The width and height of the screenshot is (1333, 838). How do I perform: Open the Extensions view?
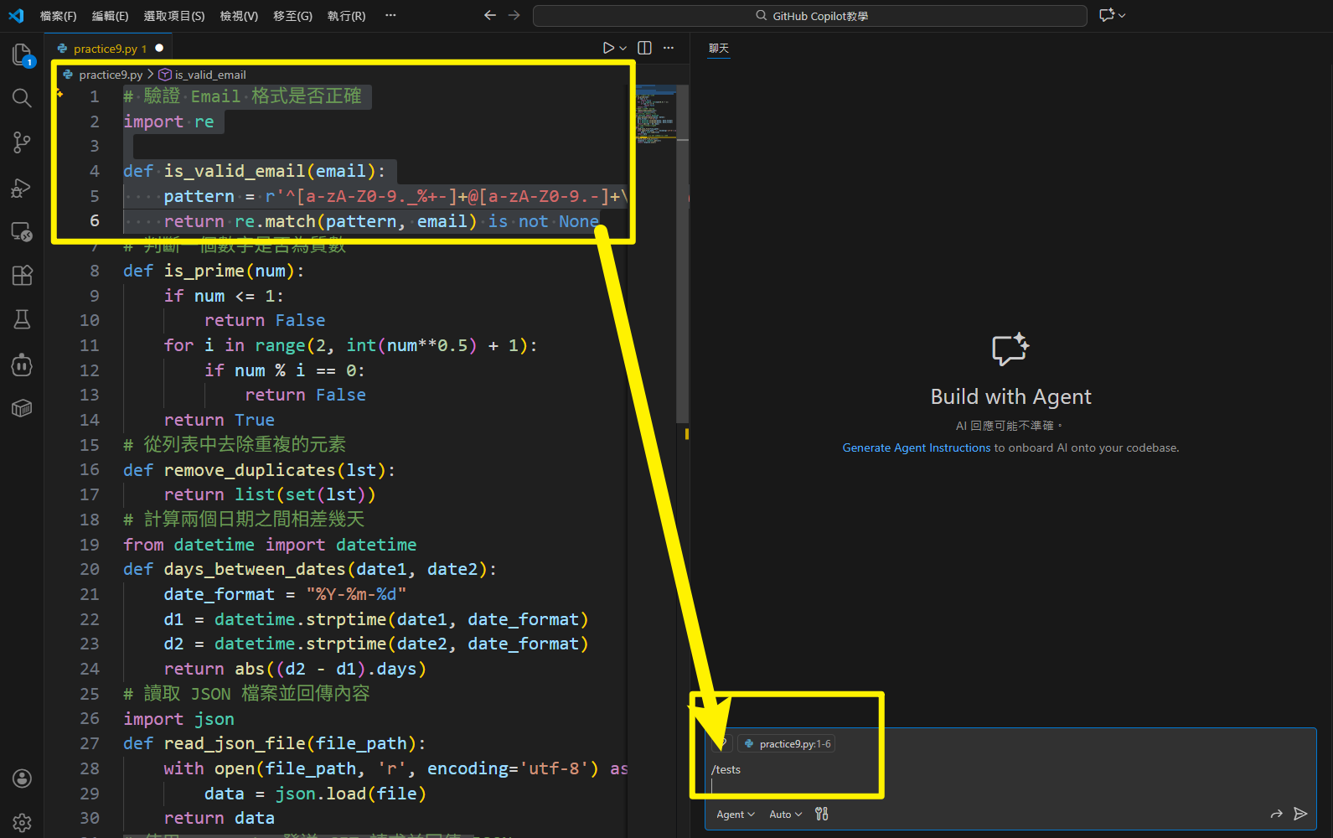[x=22, y=275]
